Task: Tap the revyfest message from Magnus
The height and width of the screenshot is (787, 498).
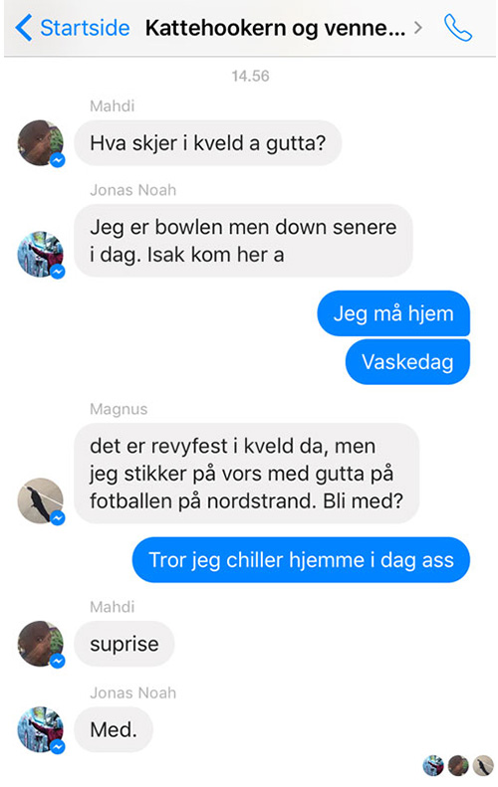Action: pyautogui.click(x=247, y=474)
